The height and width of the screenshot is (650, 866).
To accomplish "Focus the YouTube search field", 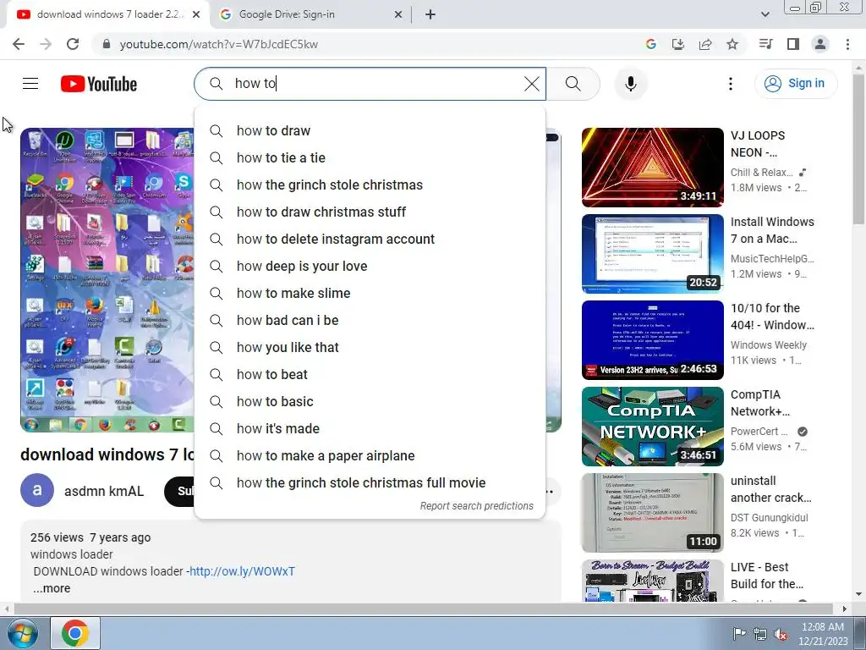I will (x=370, y=84).
